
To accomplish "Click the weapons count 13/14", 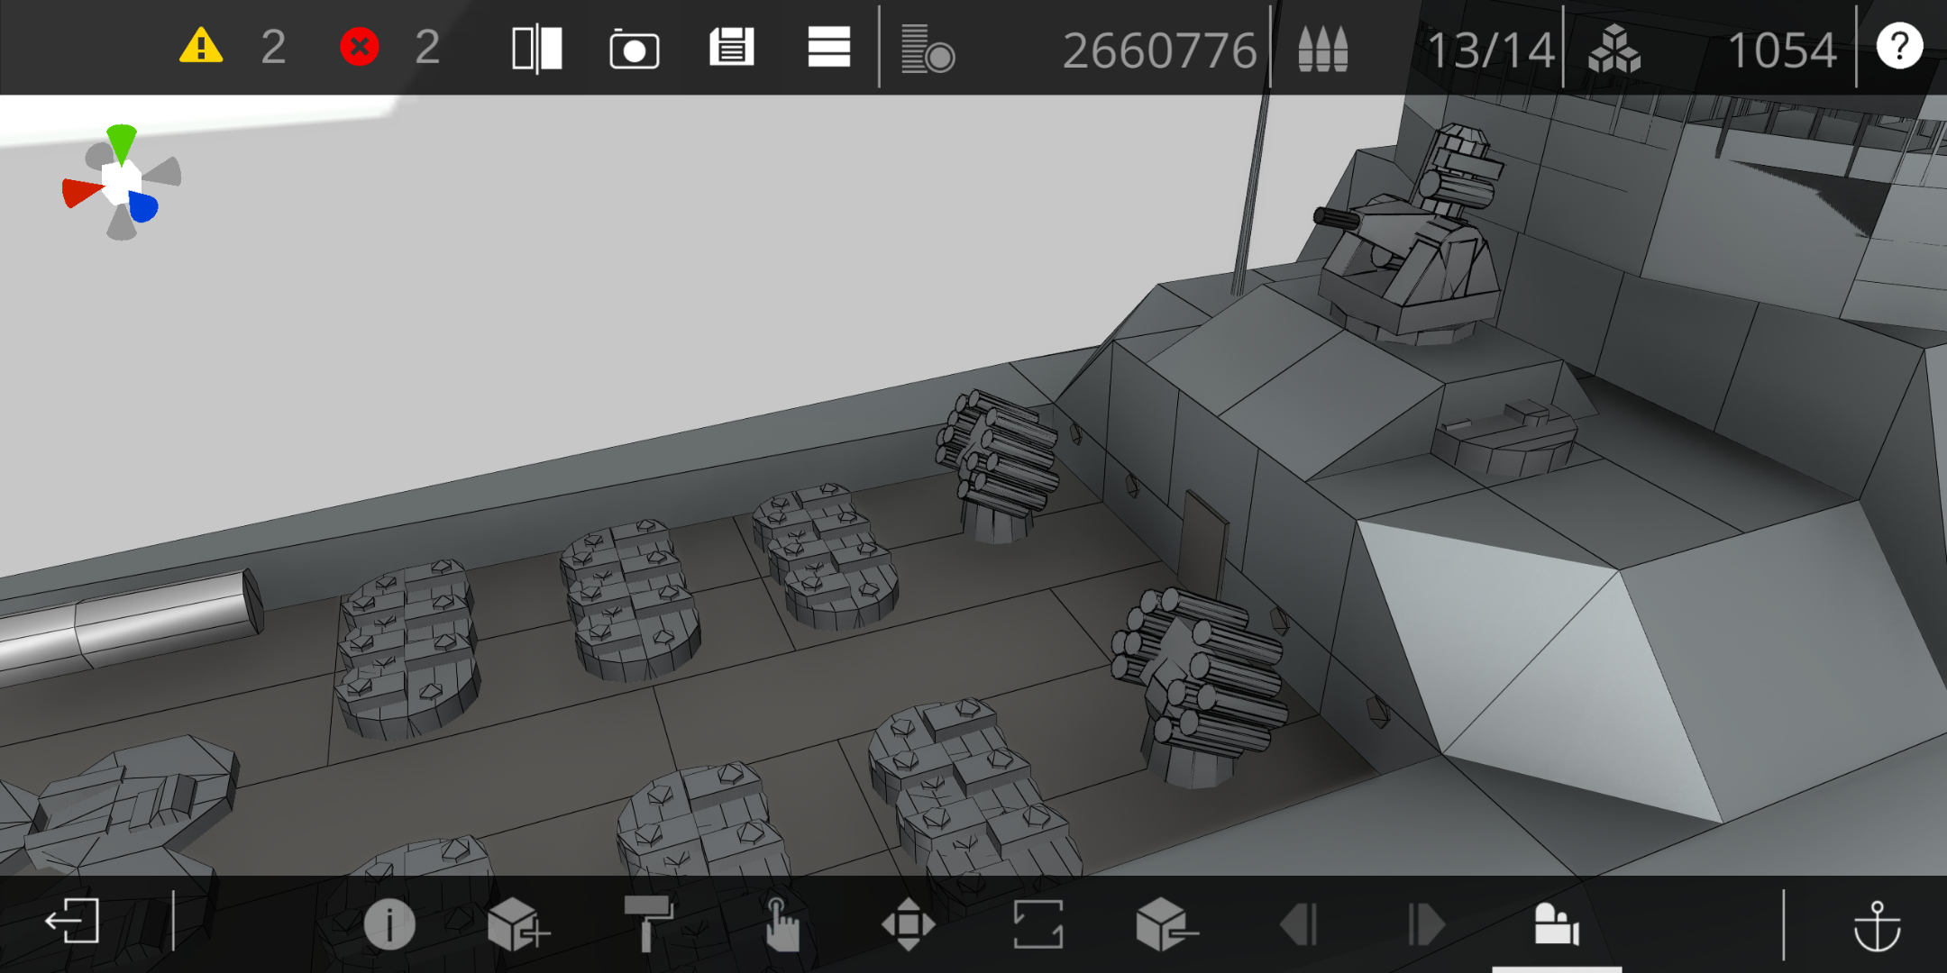I will point(1492,50).
